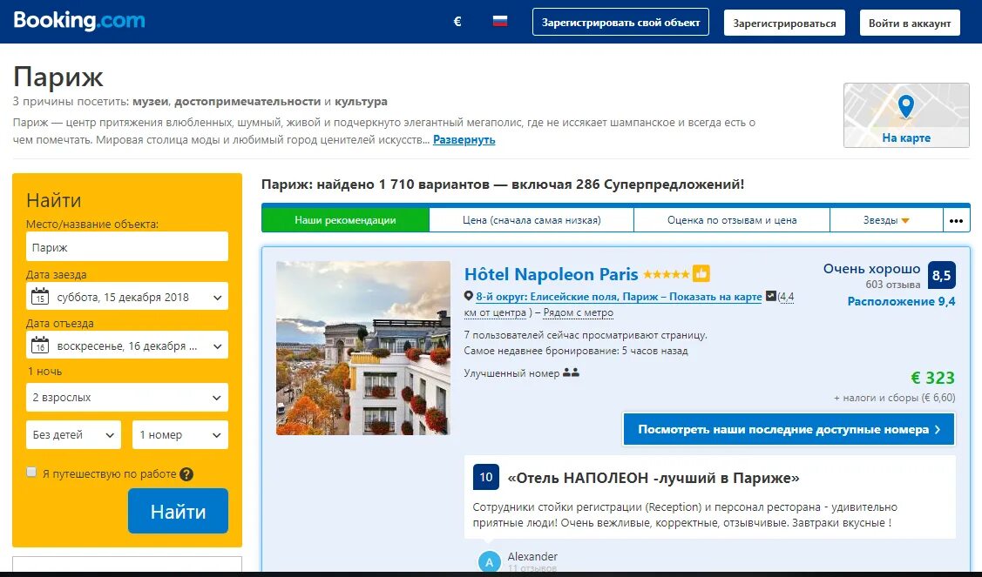The width and height of the screenshot is (982, 577).
Task: Select 'Цена (сначала самая низкая)' tab
Action: (x=532, y=220)
